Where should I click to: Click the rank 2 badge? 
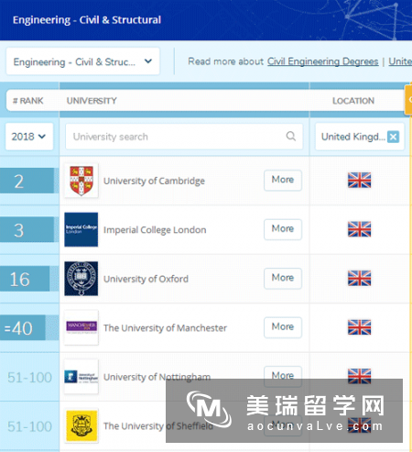point(27,181)
